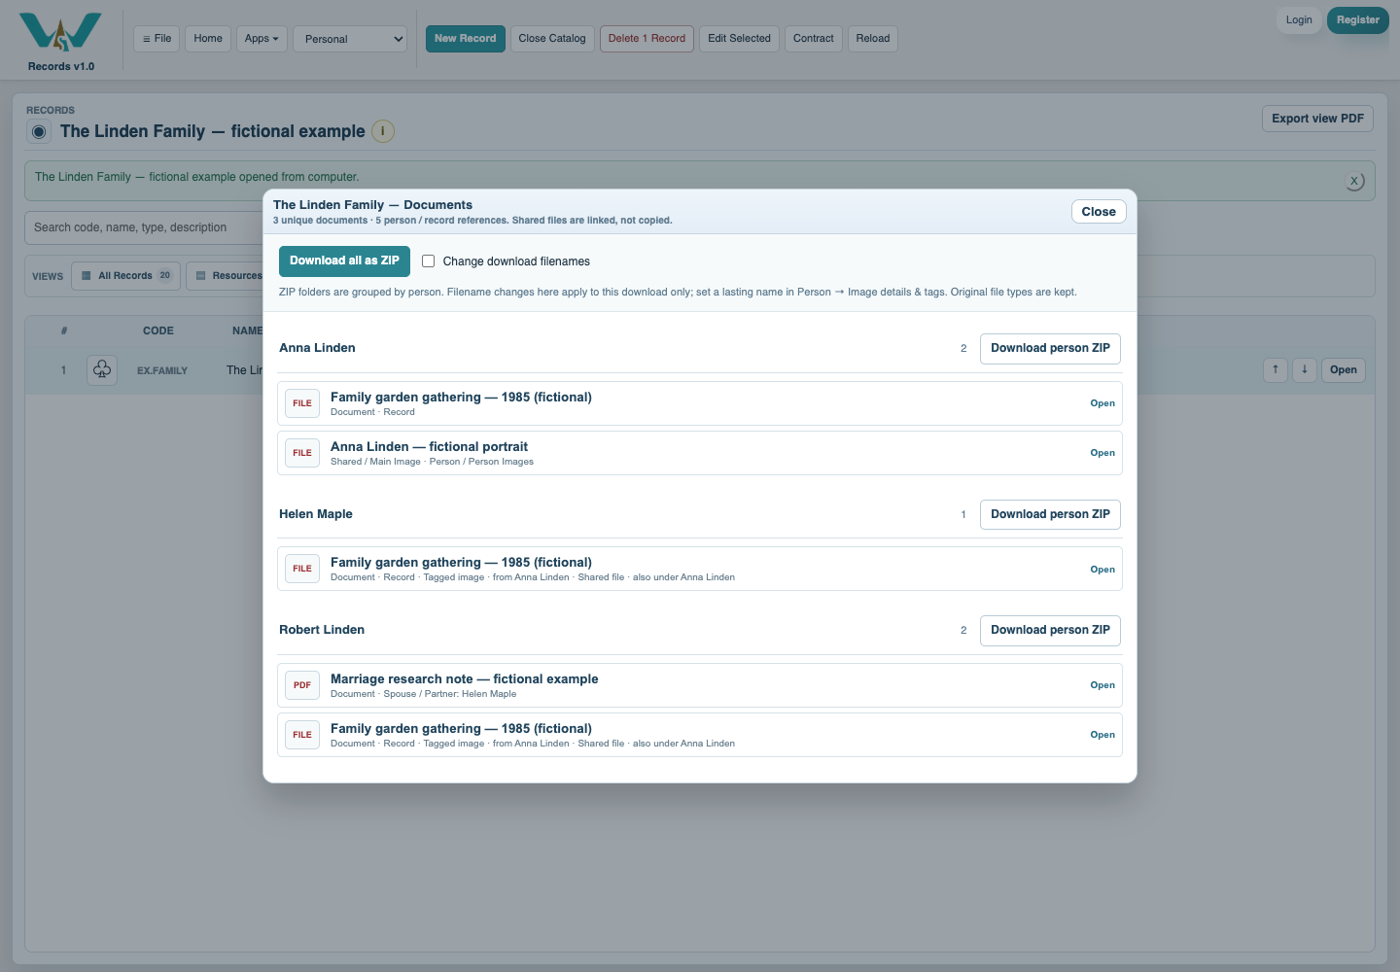Click the family tree icon in EX.FAMILY row
Viewport: 1400px width, 972px height.
coord(102,370)
